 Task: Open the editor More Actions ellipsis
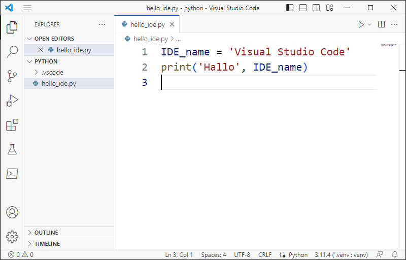click(394, 24)
